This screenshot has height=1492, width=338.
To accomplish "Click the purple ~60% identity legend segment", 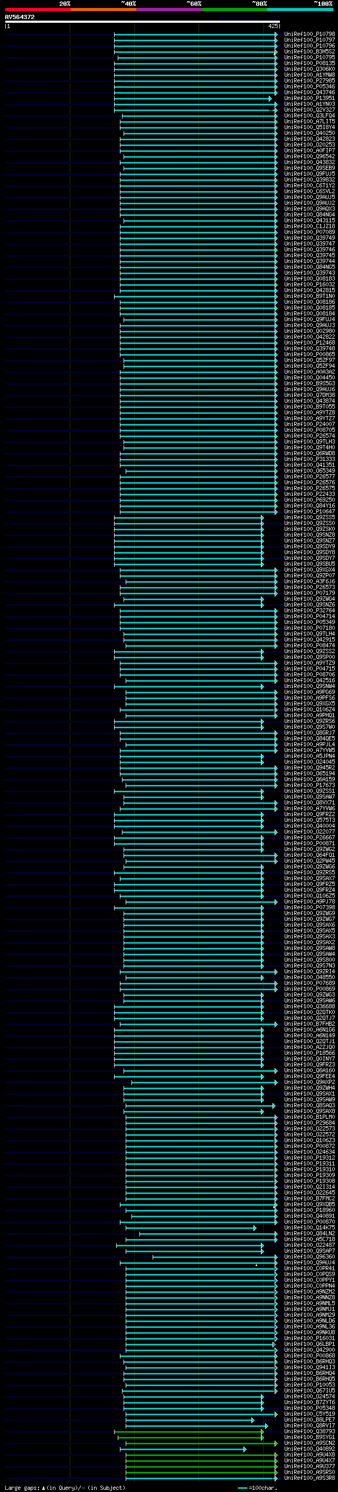I will [x=168, y=10].
